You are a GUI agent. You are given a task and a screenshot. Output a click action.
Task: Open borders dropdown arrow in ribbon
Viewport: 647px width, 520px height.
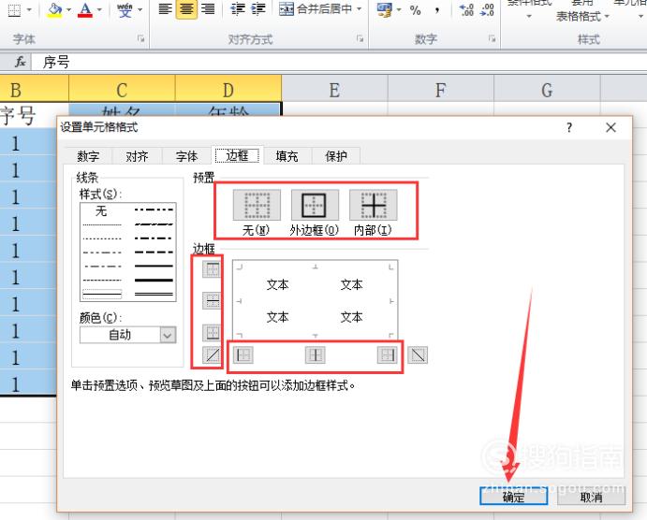tap(29, 9)
